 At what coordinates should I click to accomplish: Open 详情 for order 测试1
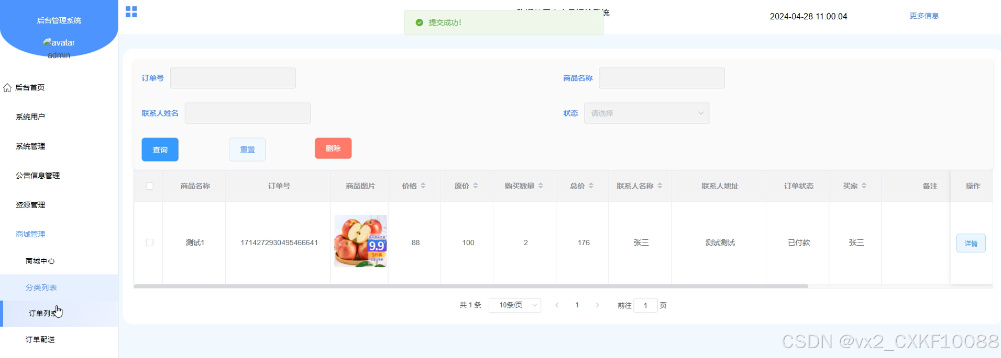pyautogui.click(x=971, y=243)
